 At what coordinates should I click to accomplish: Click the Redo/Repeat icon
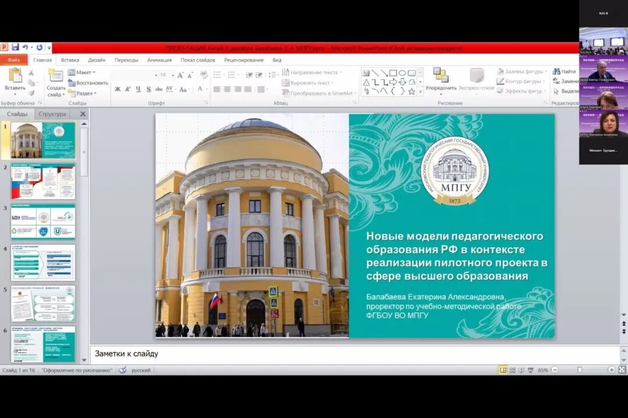40,47
